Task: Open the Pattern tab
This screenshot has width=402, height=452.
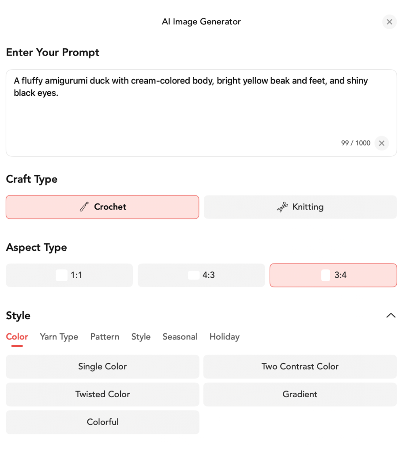Action: [x=105, y=337]
